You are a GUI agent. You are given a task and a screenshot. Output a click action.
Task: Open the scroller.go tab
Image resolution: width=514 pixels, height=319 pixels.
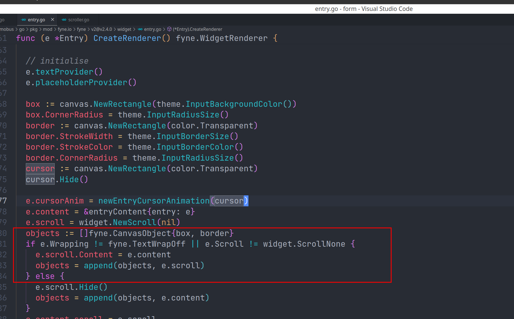[79, 20]
